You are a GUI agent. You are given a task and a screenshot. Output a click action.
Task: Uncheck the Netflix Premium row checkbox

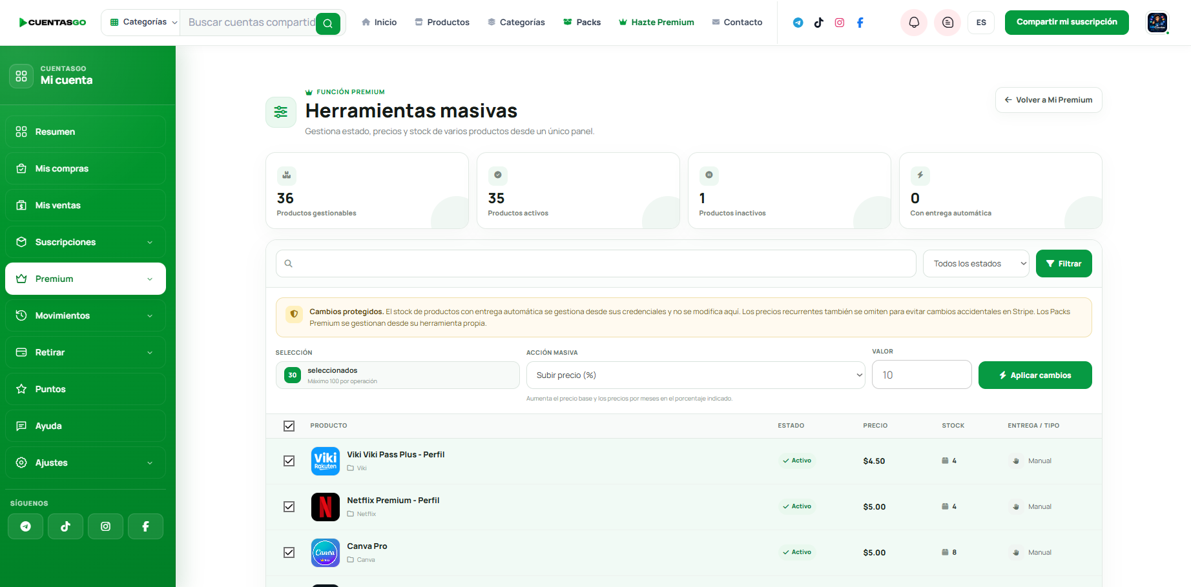point(289,507)
